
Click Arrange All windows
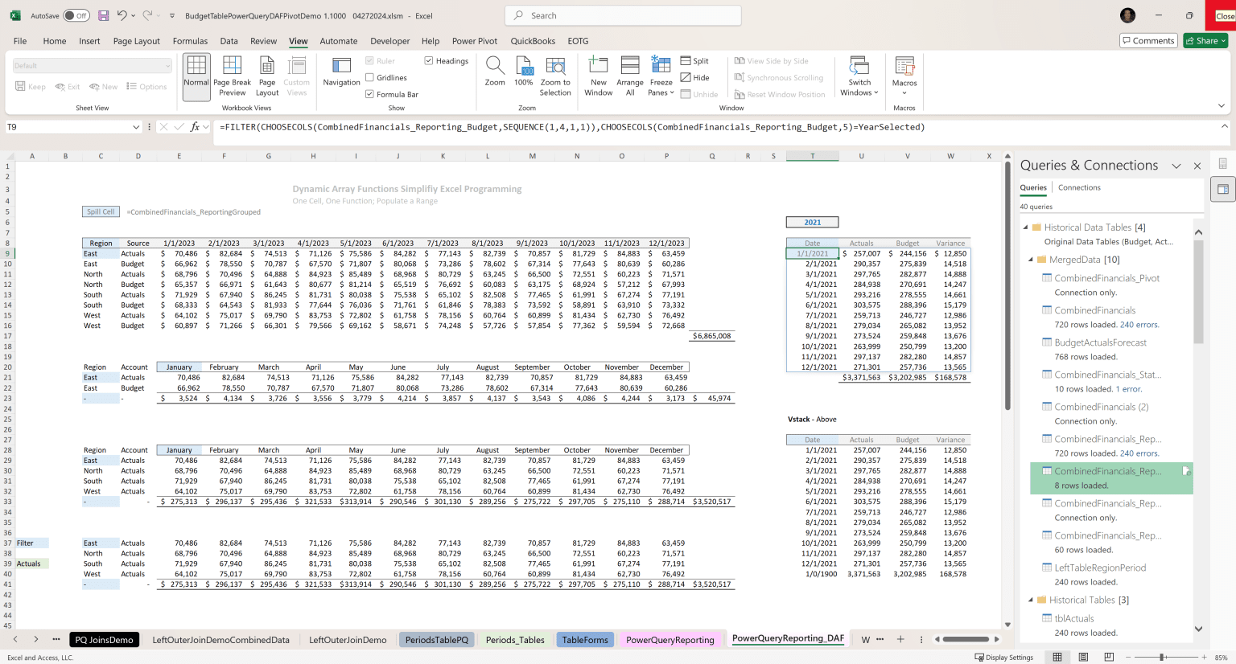pyautogui.click(x=629, y=76)
